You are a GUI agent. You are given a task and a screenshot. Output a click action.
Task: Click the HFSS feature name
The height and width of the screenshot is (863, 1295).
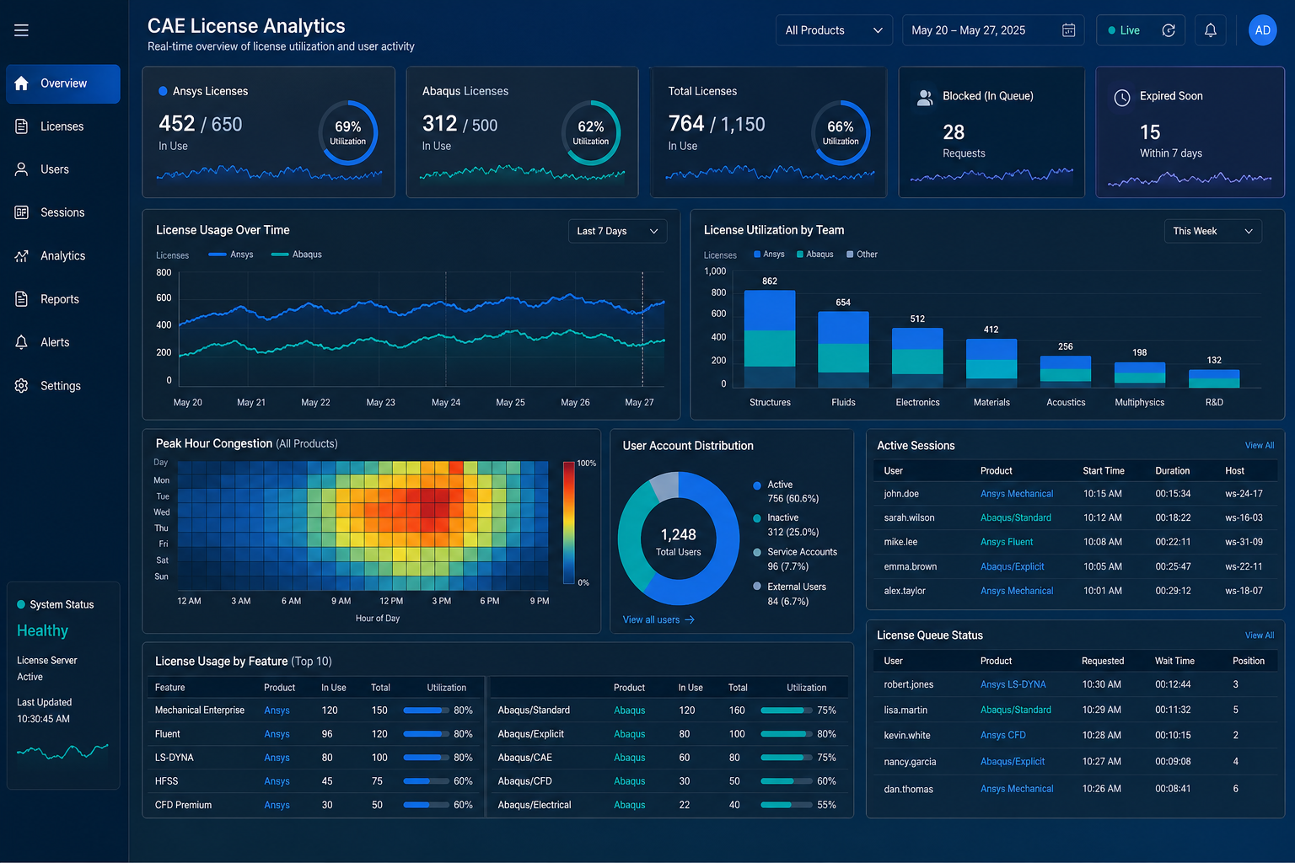167,781
